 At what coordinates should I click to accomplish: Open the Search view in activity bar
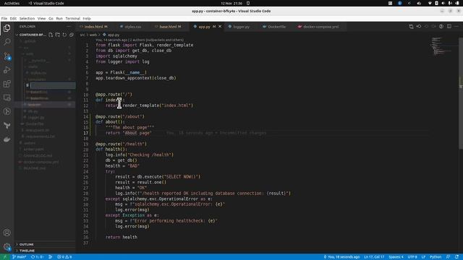coord(7,42)
